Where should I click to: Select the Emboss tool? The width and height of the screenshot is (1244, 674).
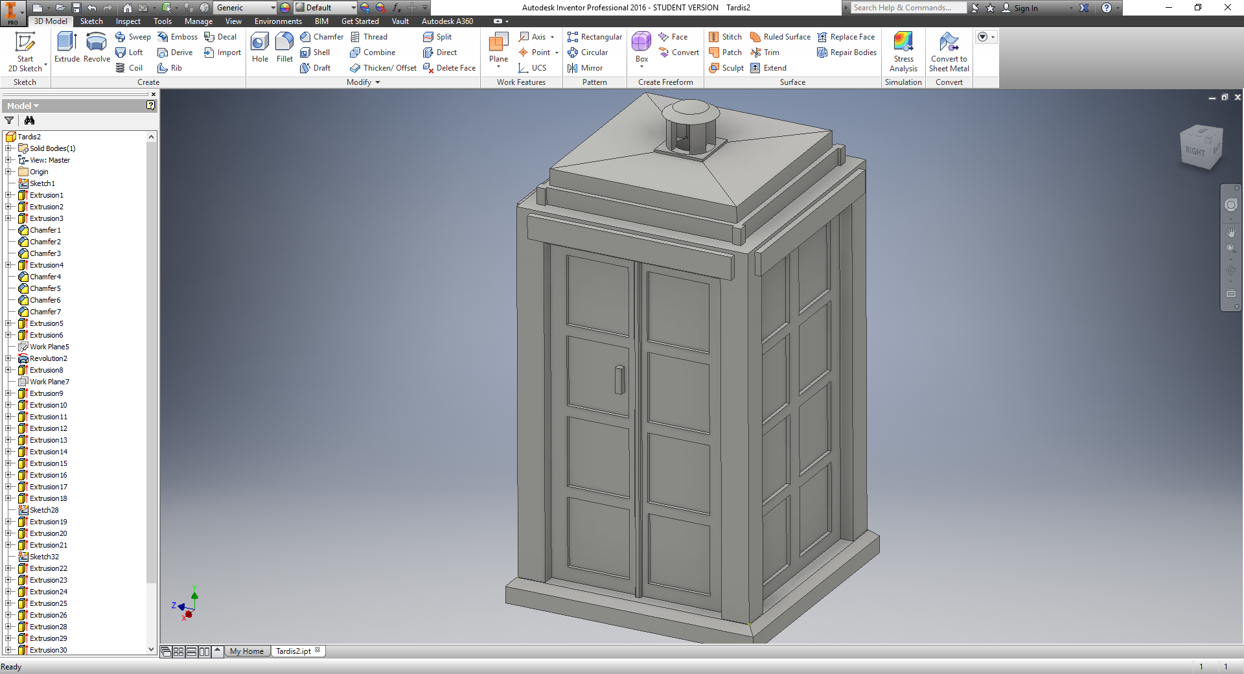[178, 37]
